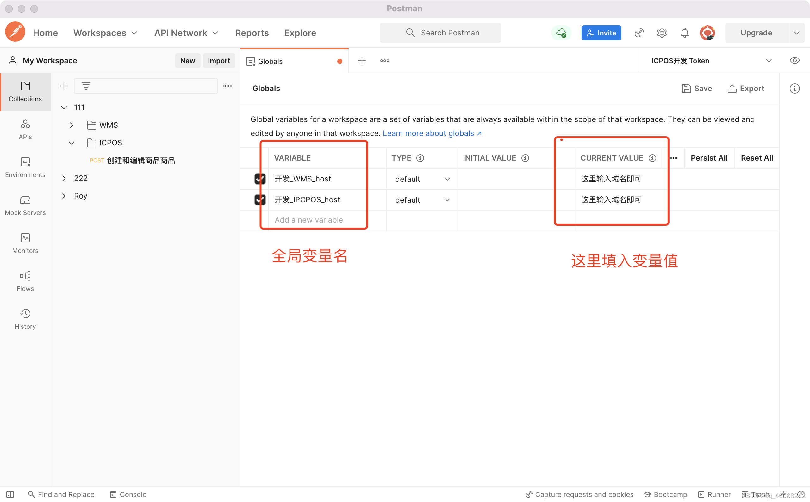Uncheck the 开发_WMS_host variable checkbox

(x=260, y=179)
